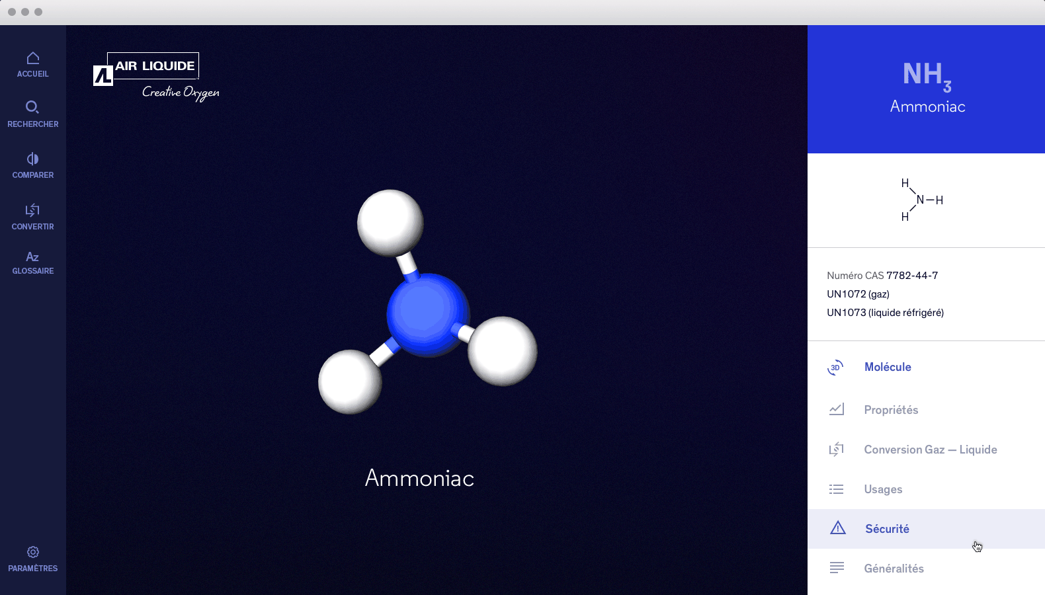Switch to the Molécule section

click(888, 367)
